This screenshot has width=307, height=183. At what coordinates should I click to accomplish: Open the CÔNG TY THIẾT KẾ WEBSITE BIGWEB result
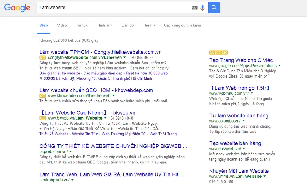(113, 146)
